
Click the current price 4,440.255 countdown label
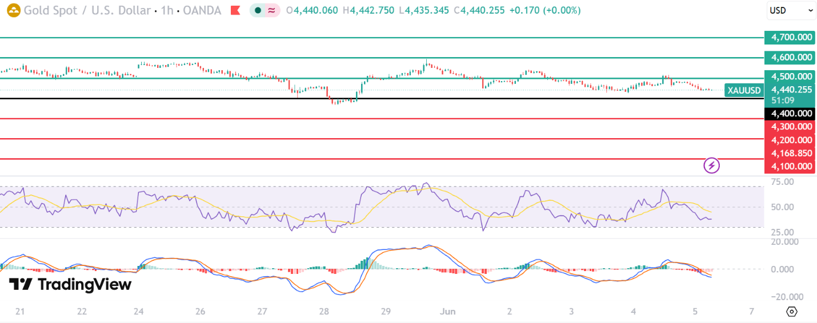coord(791,94)
